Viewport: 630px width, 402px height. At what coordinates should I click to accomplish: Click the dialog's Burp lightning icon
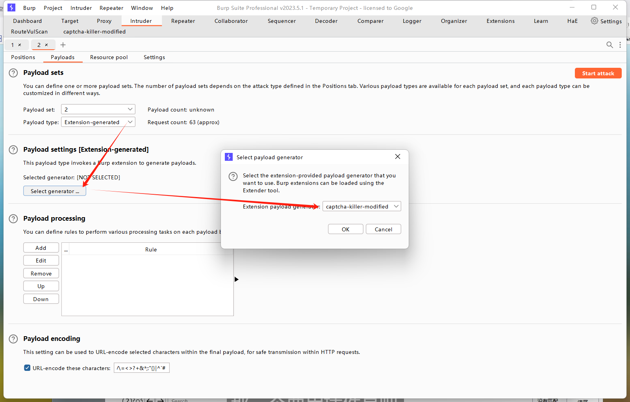[x=229, y=157]
